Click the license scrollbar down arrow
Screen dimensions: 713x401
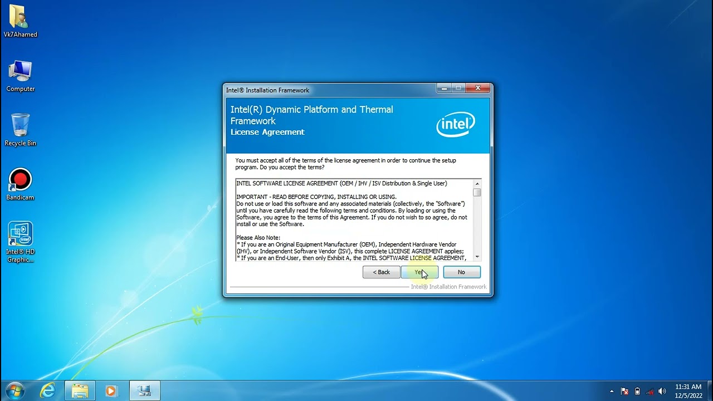(x=477, y=257)
